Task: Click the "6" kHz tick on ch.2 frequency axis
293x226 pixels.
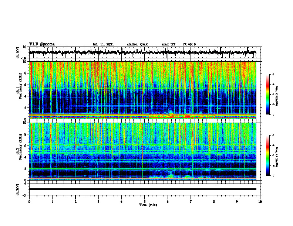Action: tap(26, 146)
